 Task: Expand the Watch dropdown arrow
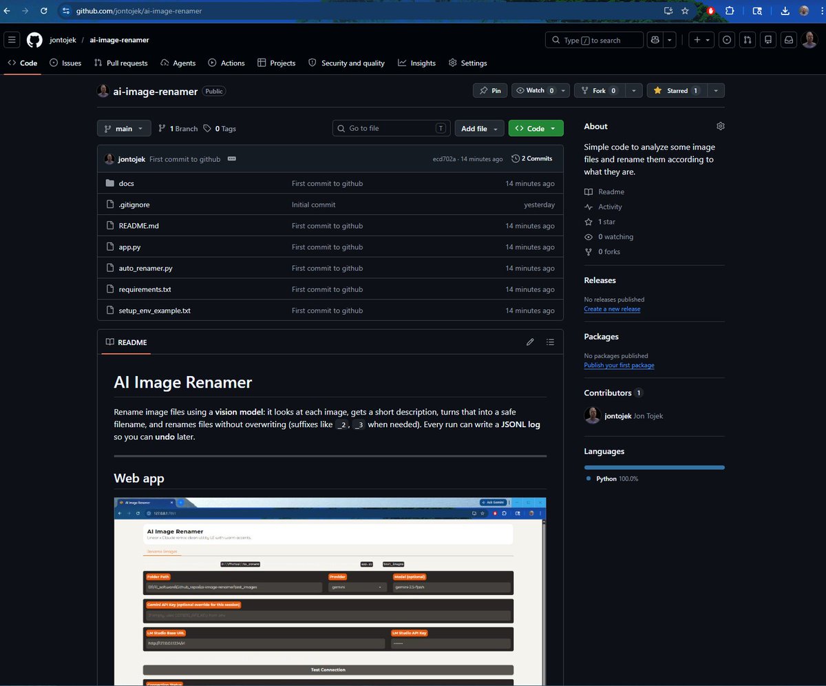[564, 90]
